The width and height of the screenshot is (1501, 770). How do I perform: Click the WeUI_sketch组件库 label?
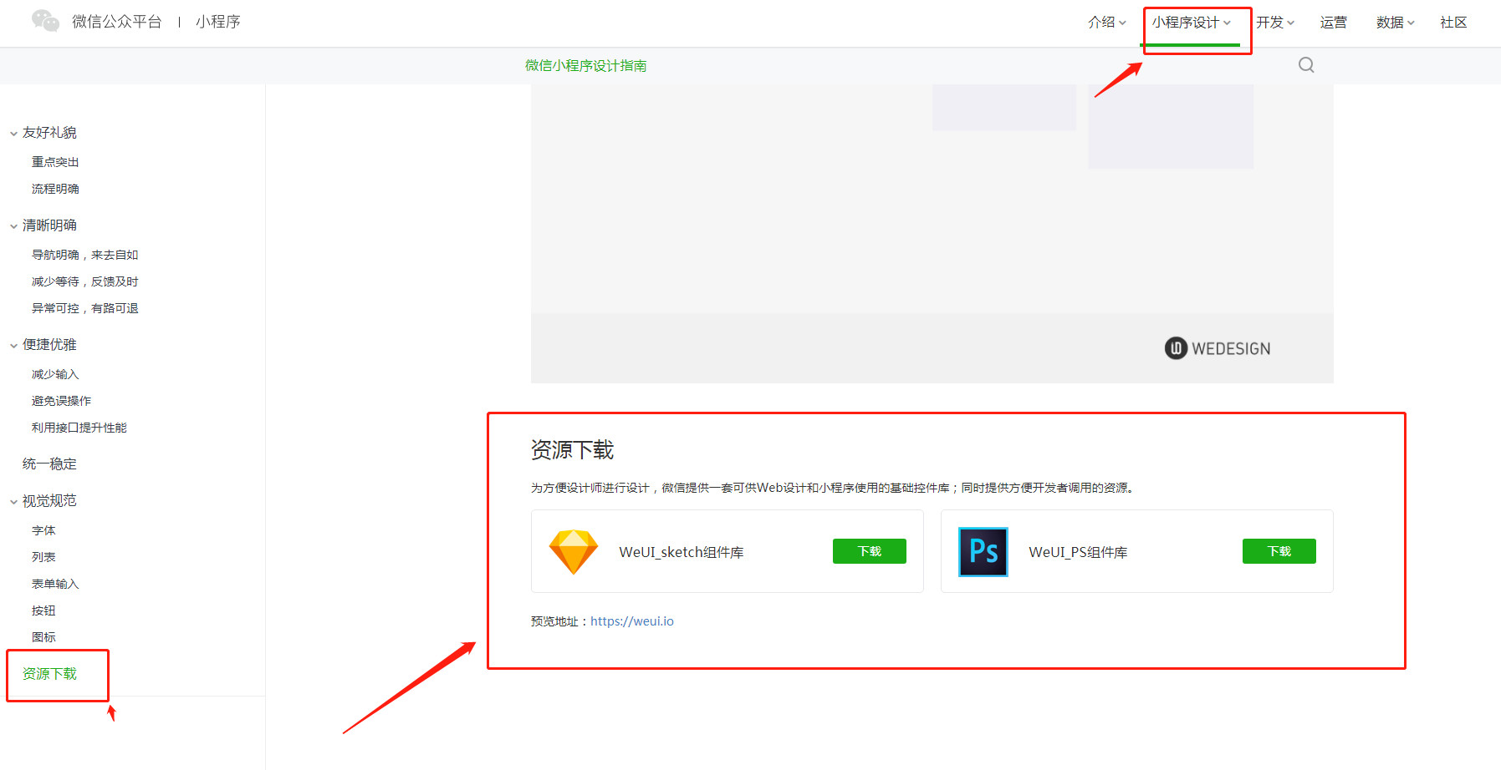tap(682, 552)
